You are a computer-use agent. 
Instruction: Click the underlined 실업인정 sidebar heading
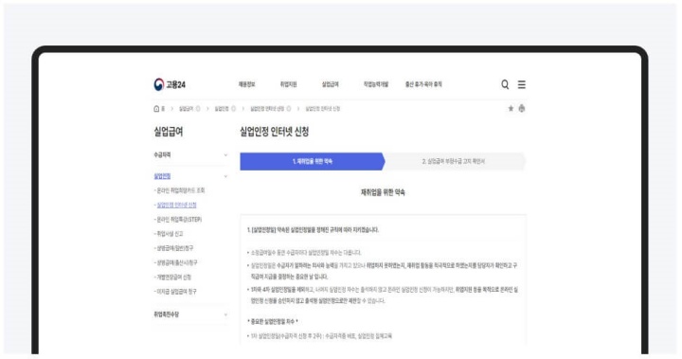pyautogui.click(x=162, y=176)
